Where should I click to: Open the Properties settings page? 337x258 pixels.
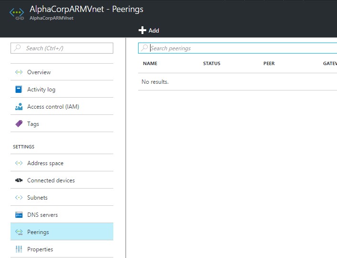pos(40,249)
